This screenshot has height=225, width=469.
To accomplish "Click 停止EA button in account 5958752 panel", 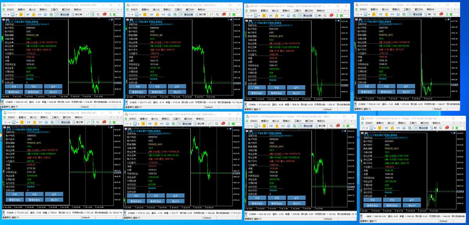I will tap(175, 201).
